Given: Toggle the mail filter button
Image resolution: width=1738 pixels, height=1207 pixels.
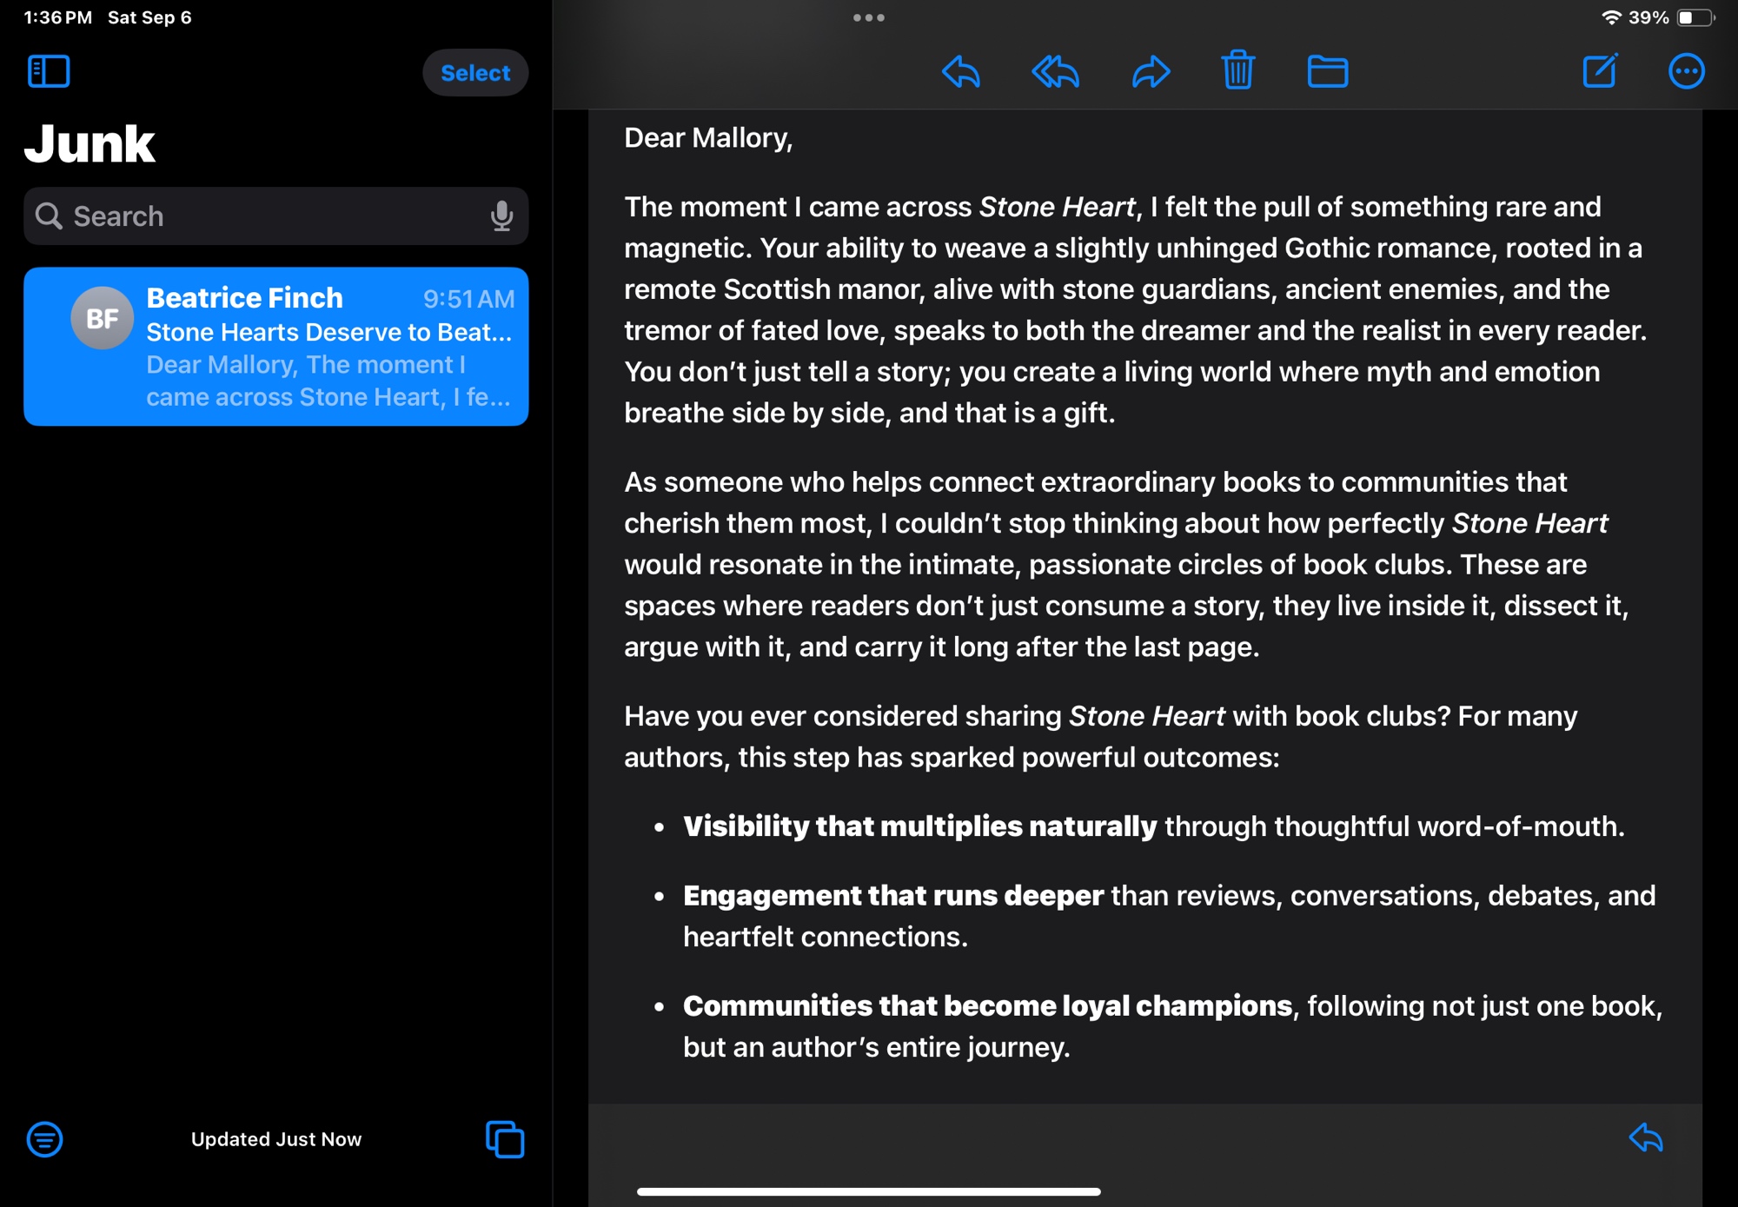Looking at the screenshot, I should (x=44, y=1139).
